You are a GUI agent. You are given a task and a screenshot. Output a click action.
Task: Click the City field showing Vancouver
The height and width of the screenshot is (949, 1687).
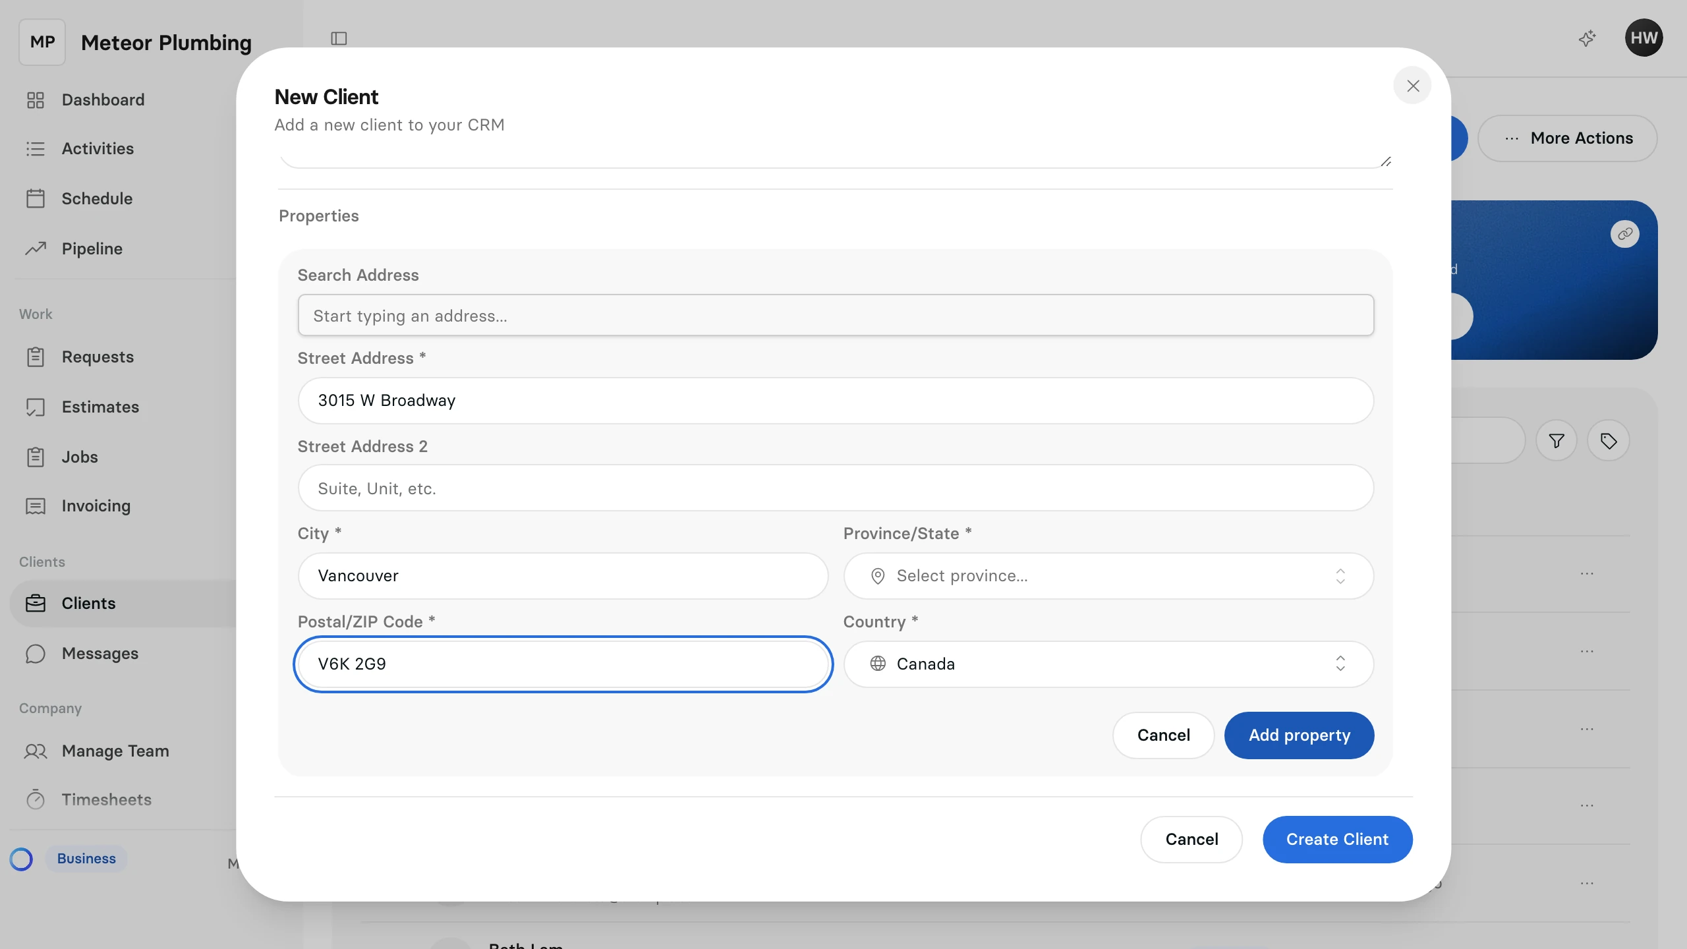563,576
